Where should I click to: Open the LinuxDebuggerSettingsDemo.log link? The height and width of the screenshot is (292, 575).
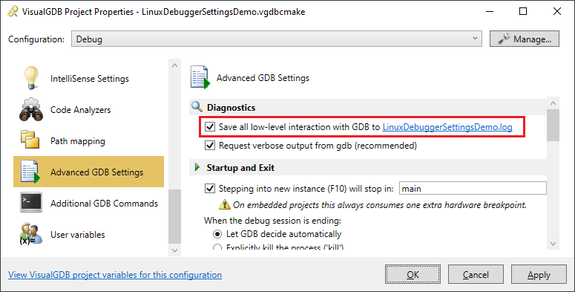click(447, 127)
